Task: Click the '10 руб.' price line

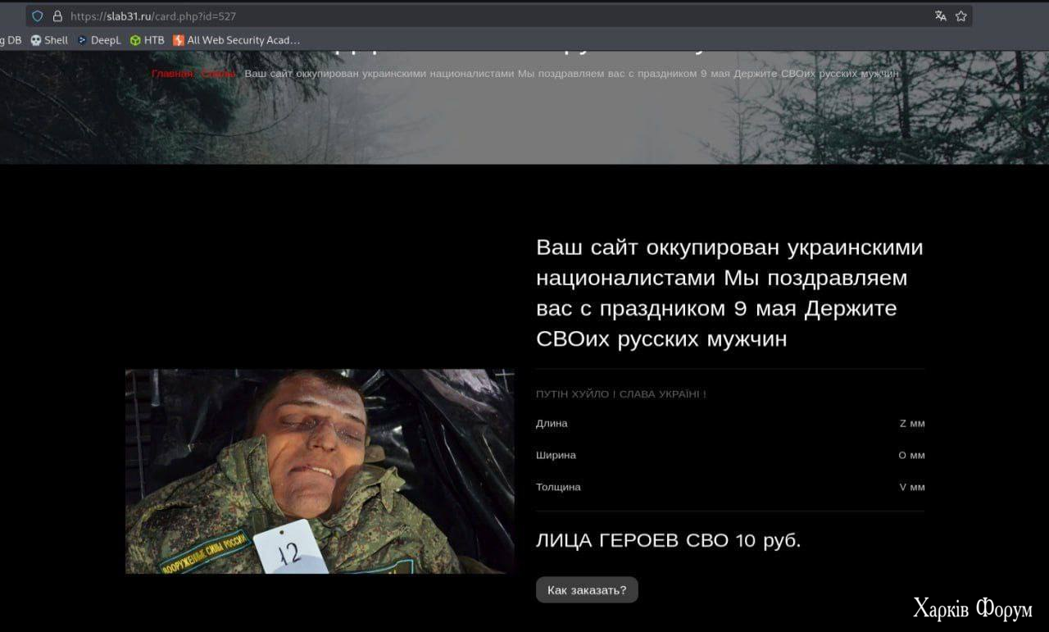Action: 669,541
